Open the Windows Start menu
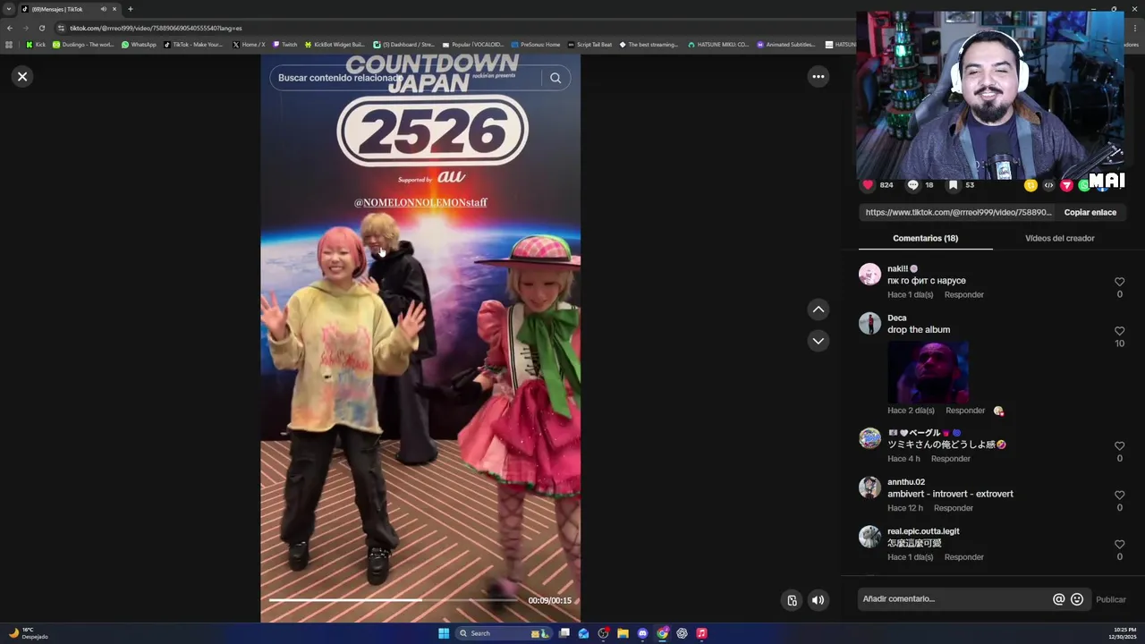The width and height of the screenshot is (1145, 644). [x=444, y=633]
